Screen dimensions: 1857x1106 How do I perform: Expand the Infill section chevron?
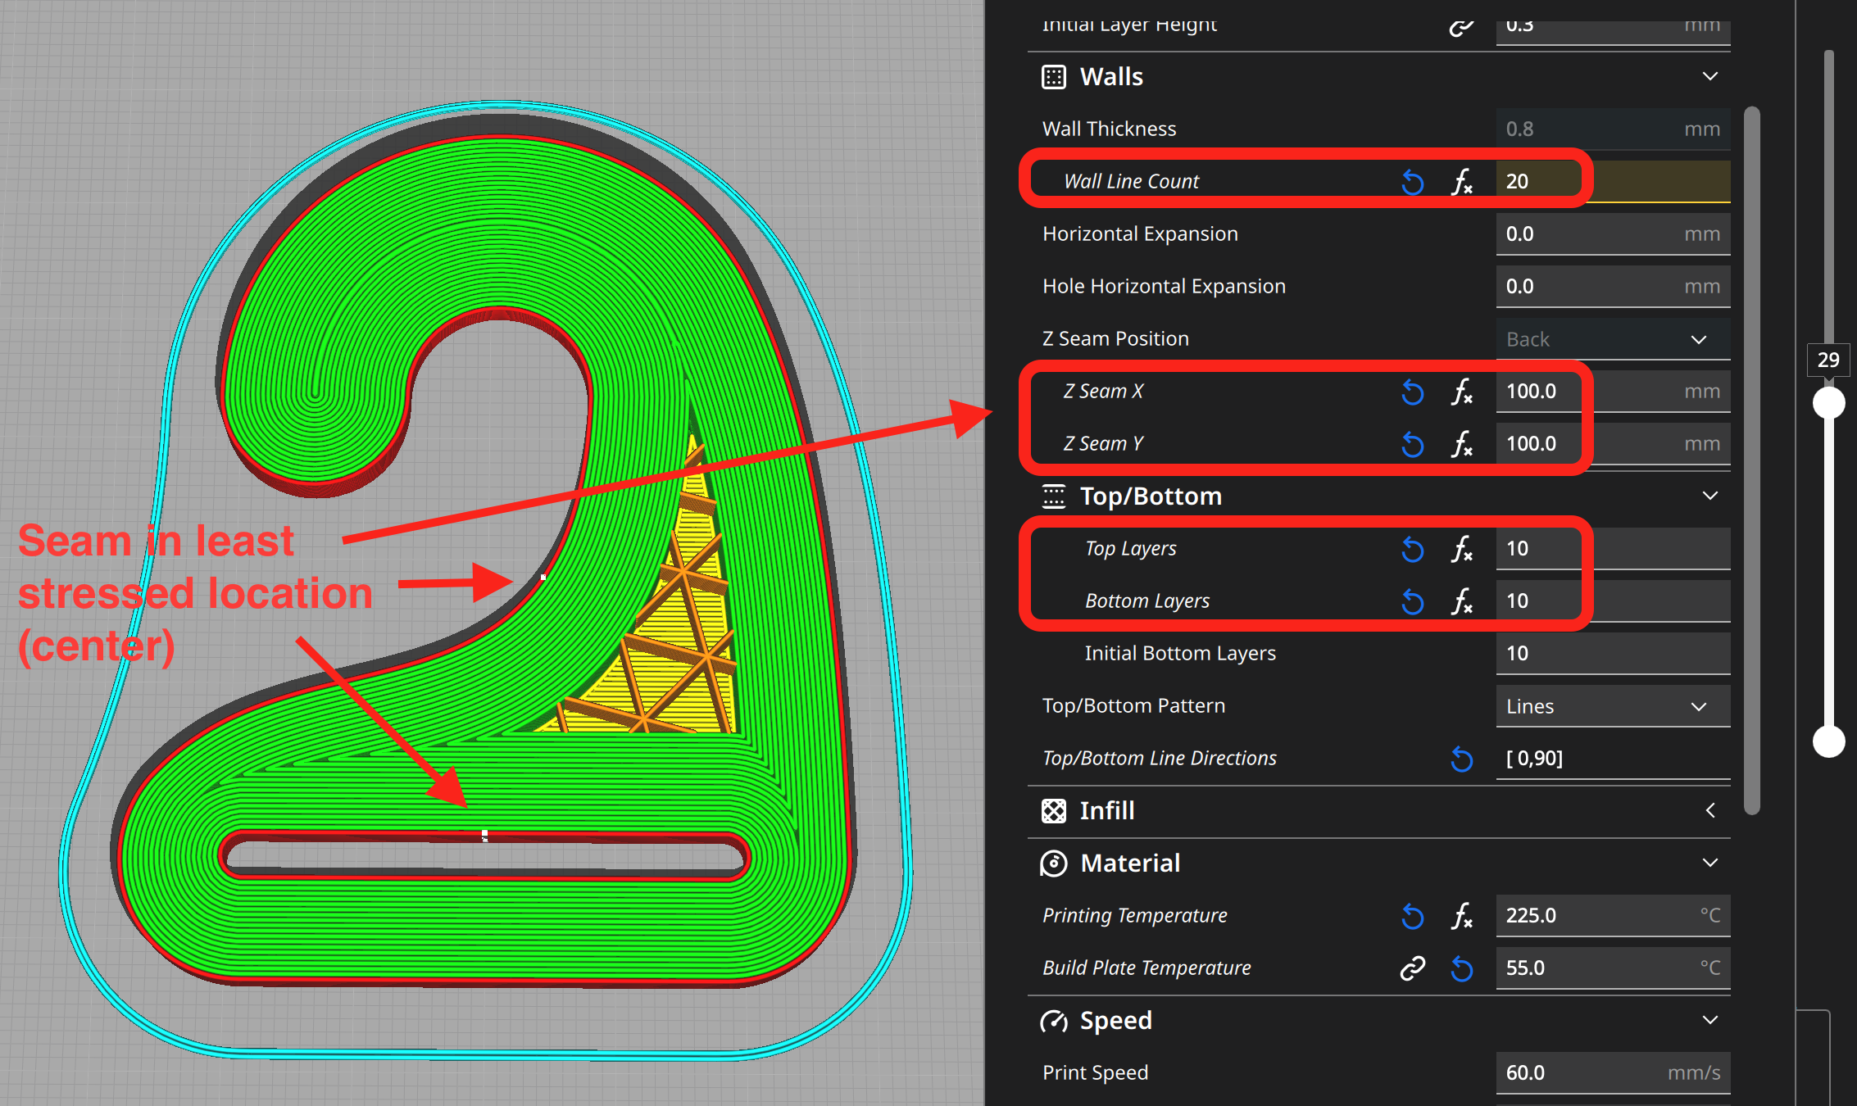[x=1710, y=810]
